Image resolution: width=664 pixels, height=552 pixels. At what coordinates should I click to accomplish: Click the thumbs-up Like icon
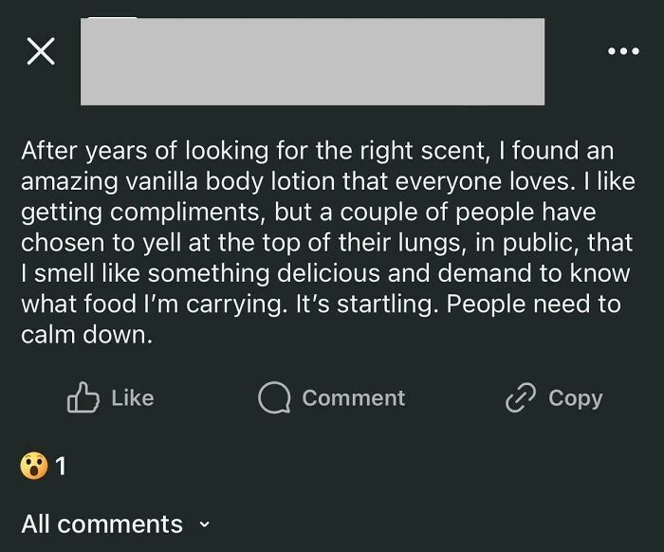click(x=83, y=397)
